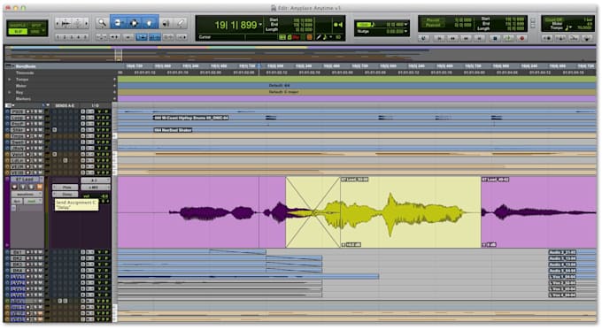This screenshot has width=602, height=330.
Task: Click the Fast Forward transport button
Action: click(466, 38)
